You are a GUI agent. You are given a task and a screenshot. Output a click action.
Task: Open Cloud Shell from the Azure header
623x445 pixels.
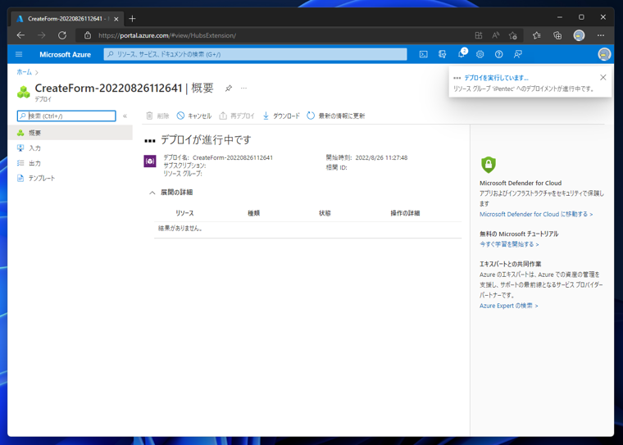click(x=424, y=54)
